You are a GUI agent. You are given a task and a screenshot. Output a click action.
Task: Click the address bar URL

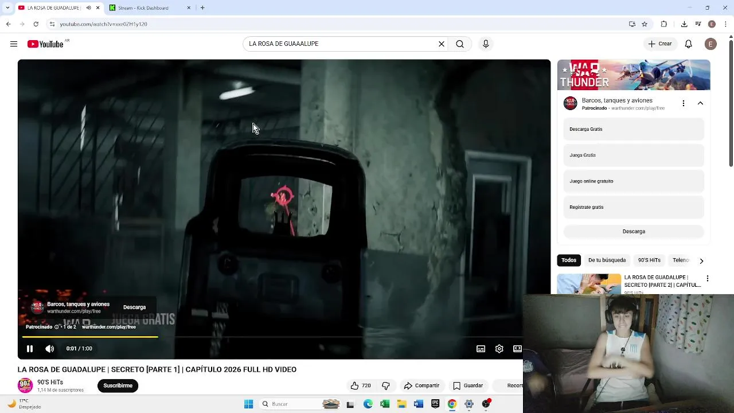[x=103, y=24]
